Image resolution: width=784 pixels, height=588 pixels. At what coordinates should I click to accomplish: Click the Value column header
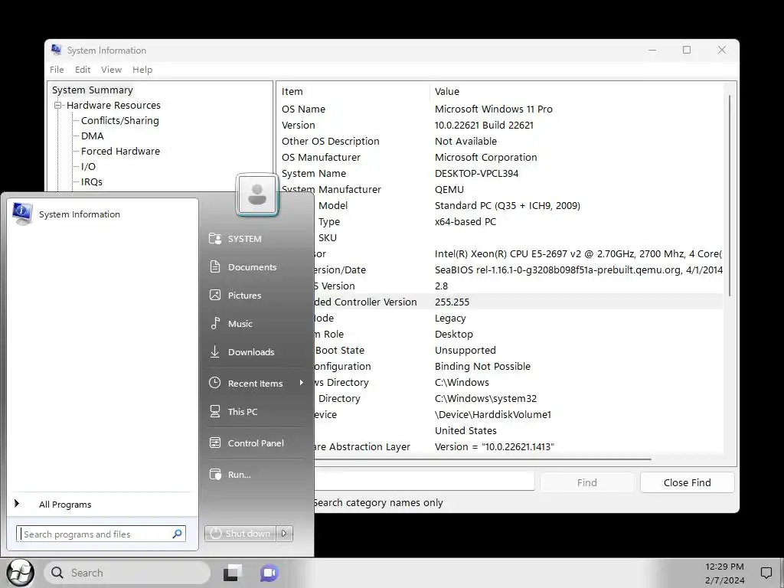[576, 92]
